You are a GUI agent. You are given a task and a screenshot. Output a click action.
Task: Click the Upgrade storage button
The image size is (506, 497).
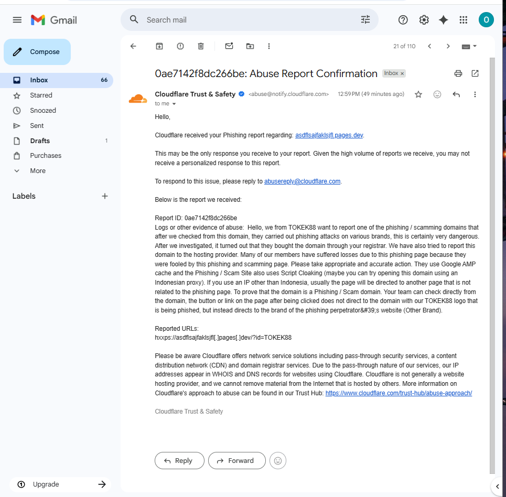(x=60, y=484)
